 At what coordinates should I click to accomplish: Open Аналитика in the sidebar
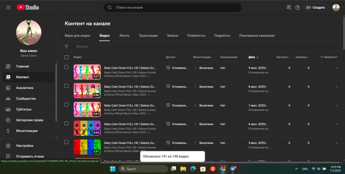point(29,88)
